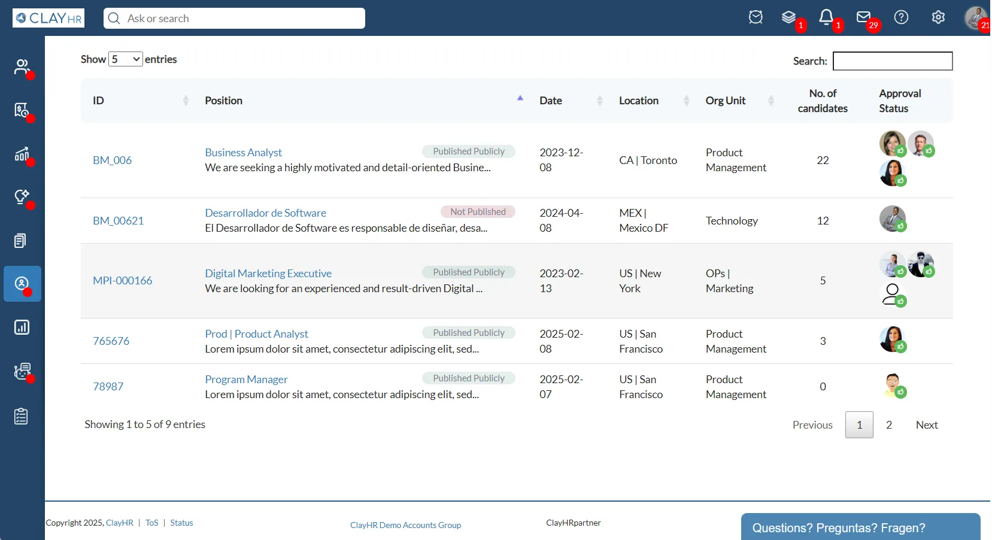Click the reports bar chart icon in sidebar
Viewport: 992px width, 540px height.
click(x=22, y=327)
